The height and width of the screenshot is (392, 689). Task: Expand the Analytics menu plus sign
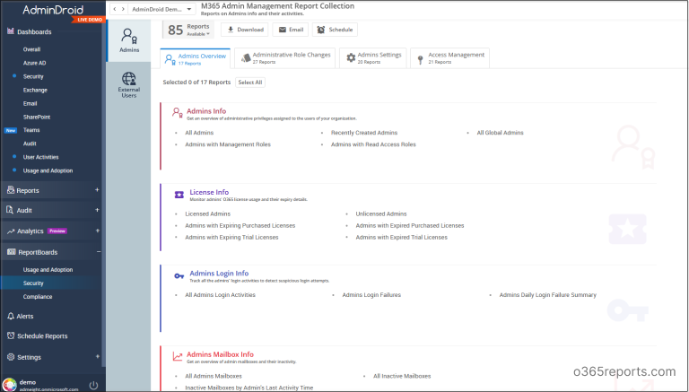(x=97, y=231)
